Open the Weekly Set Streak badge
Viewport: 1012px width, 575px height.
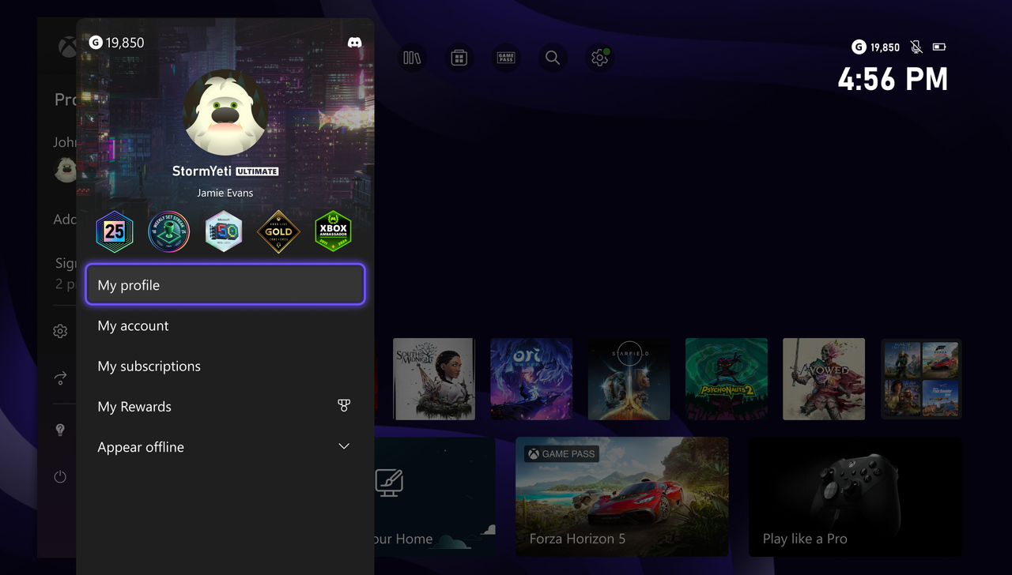coord(169,231)
